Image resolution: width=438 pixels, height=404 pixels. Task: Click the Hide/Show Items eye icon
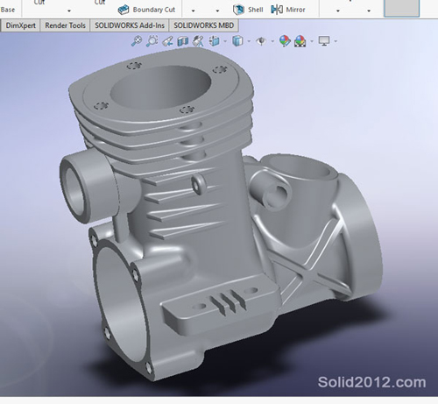pyautogui.click(x=261, y=41)
